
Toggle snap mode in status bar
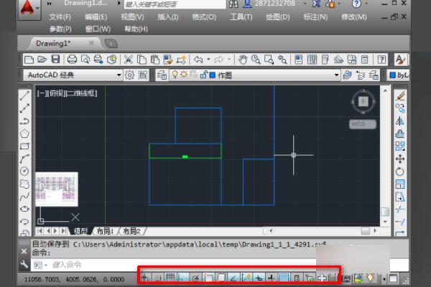158,277
